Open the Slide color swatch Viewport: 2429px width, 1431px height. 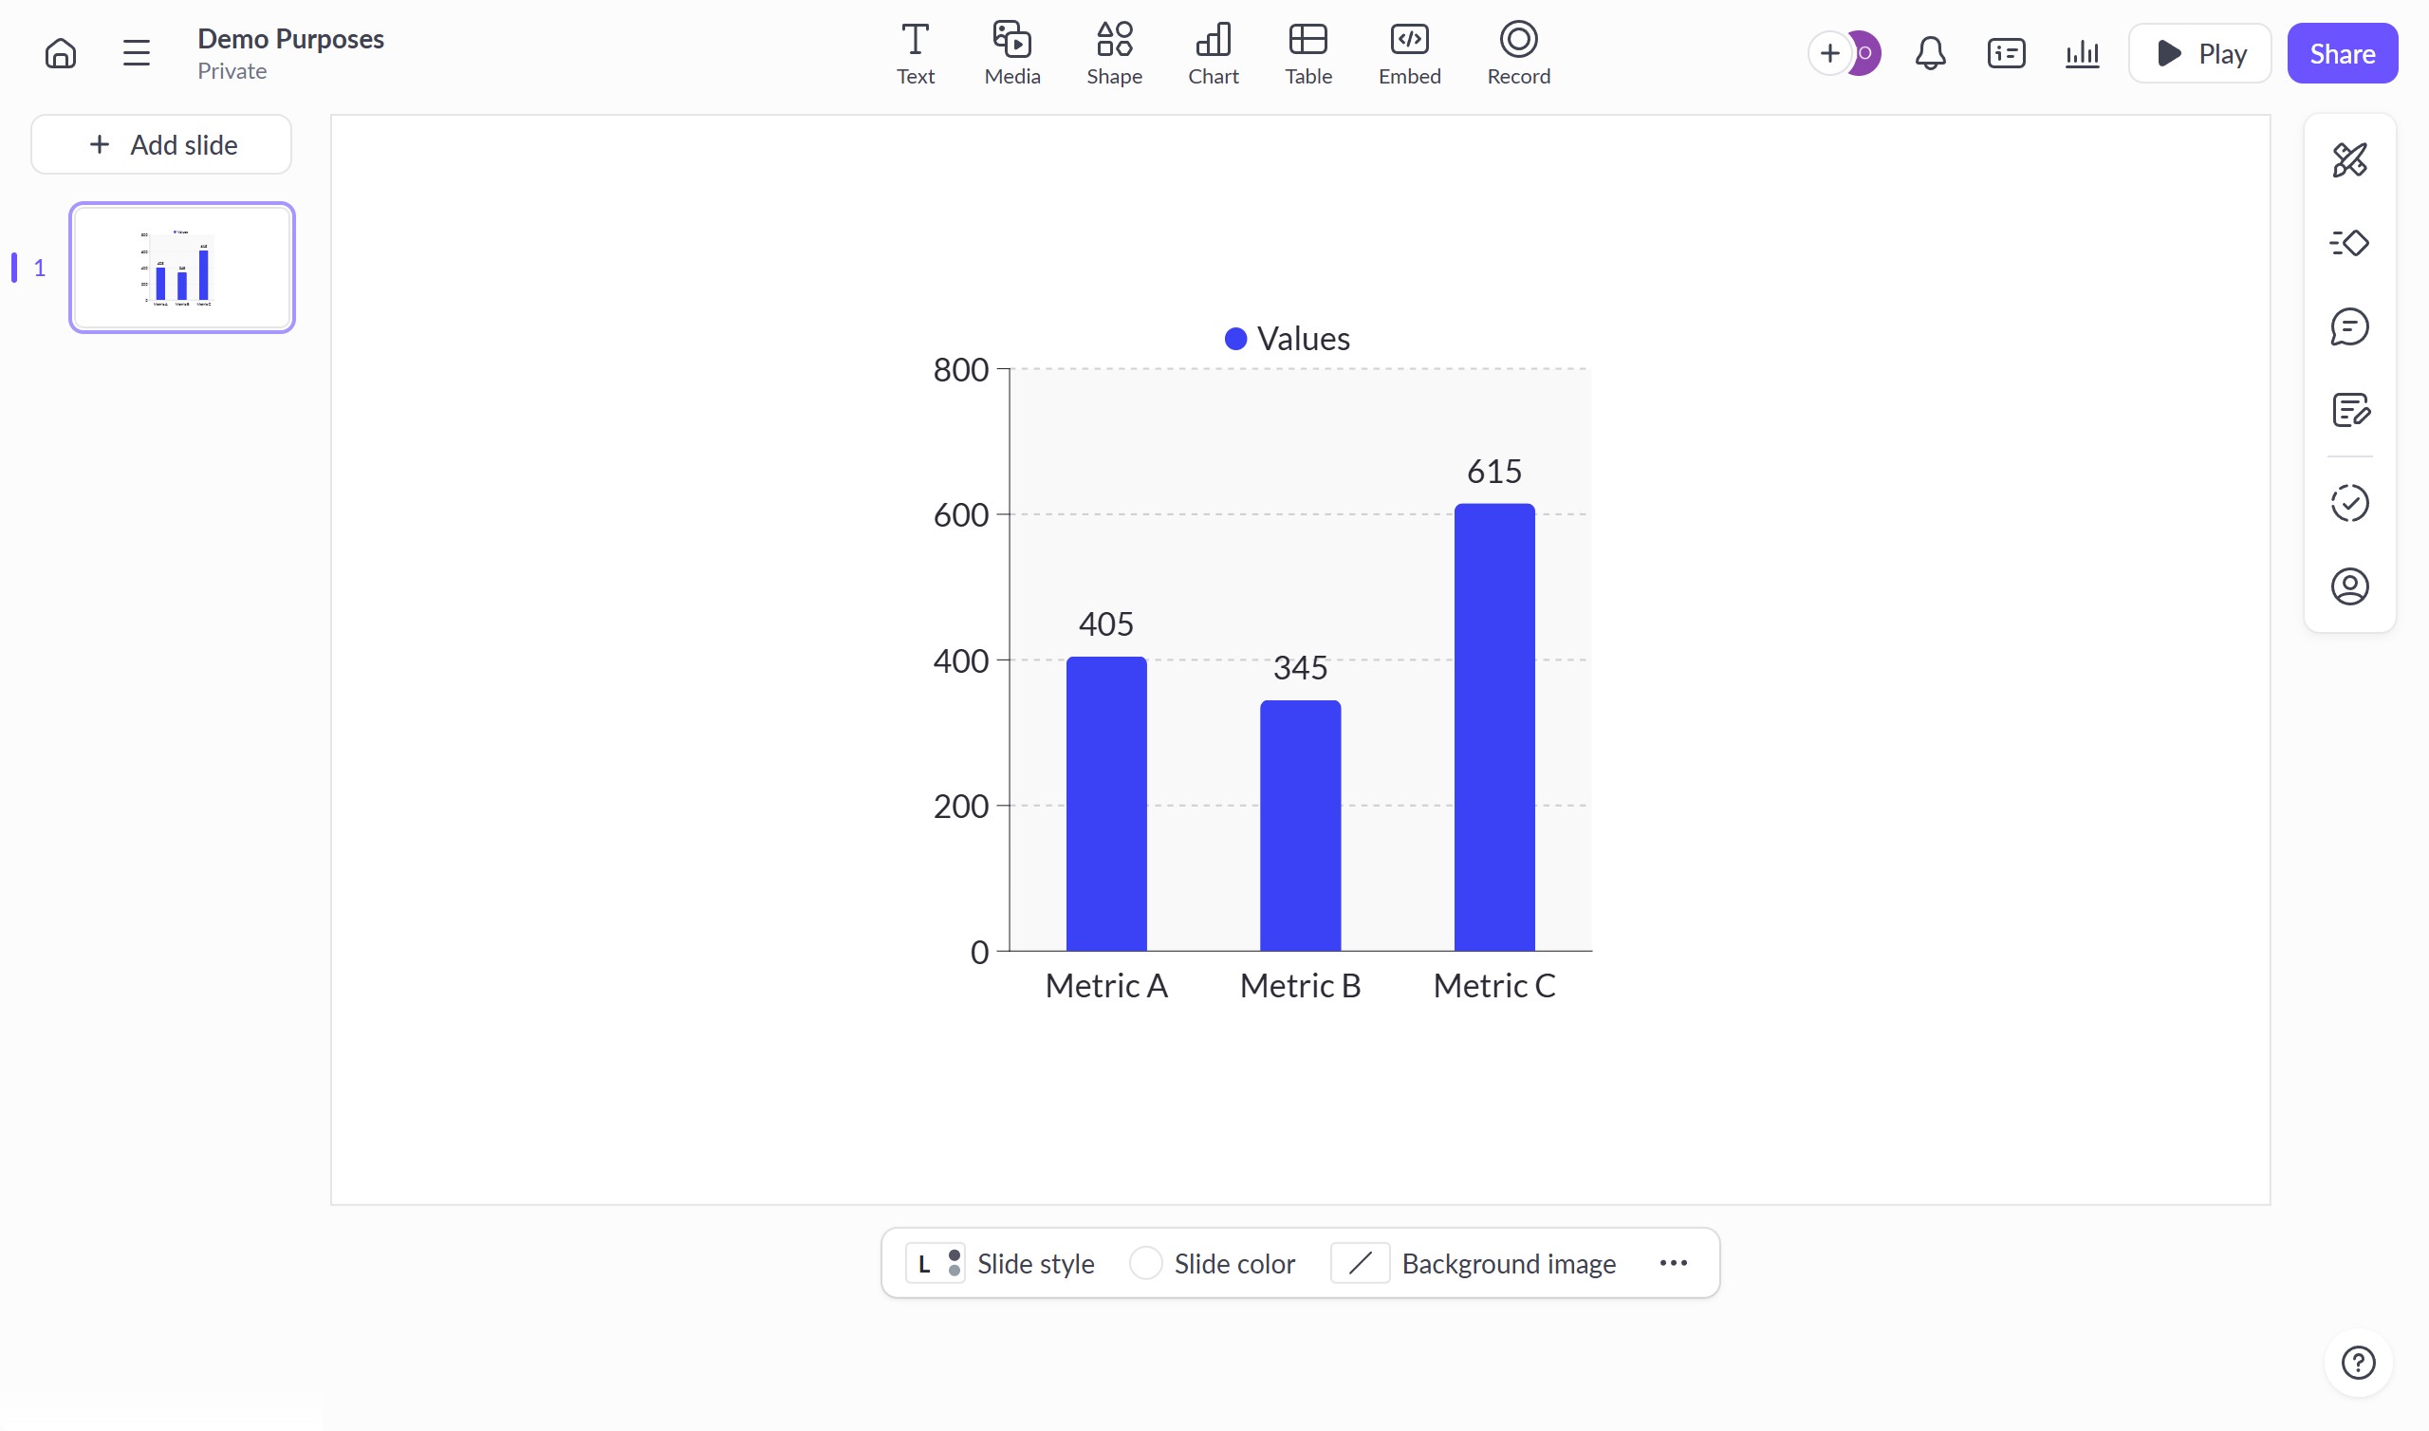(x=1146, y=1263)
